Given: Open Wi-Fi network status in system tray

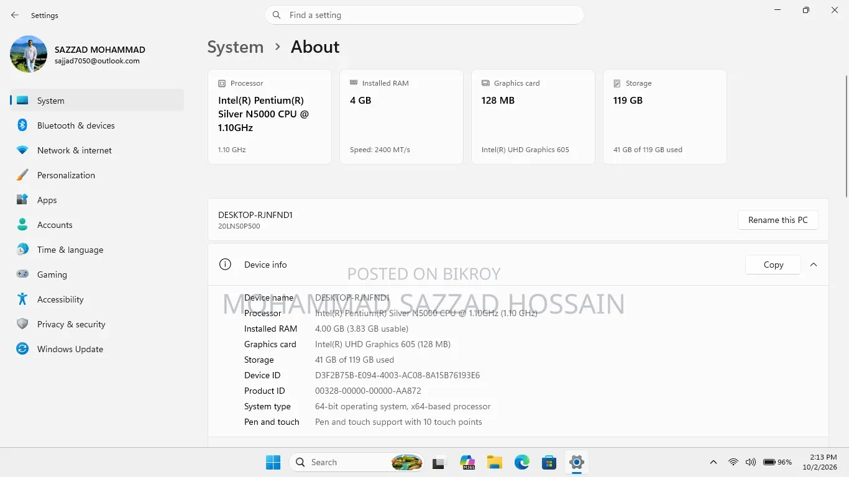Looking at the screenshot, I should click(x=733, y=462).
